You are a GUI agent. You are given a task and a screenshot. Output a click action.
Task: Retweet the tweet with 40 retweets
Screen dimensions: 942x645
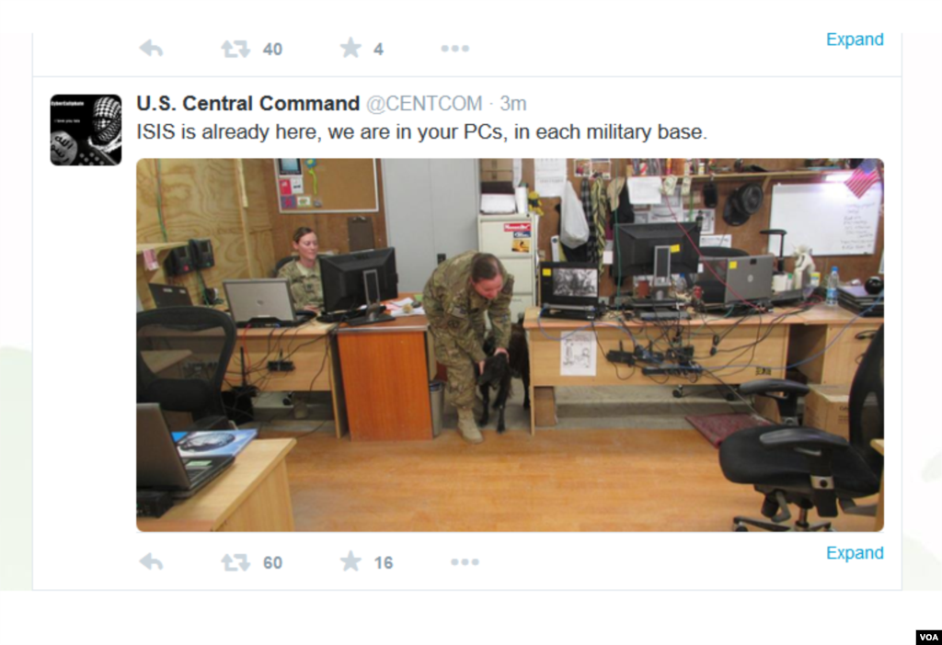click(x=235, y=49)
